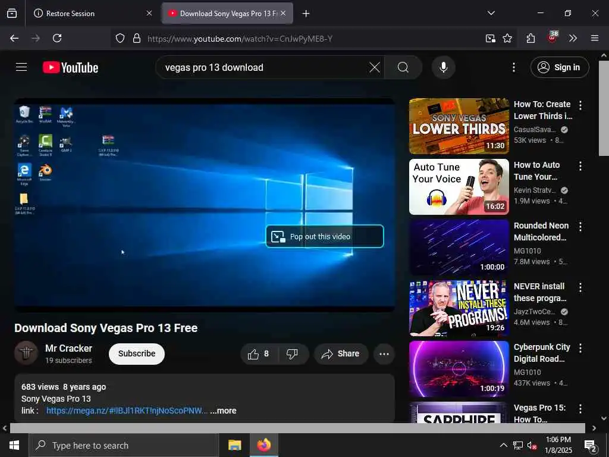Open the YouTube hamburger guide menu
This screenshot has width=609, height=457.
tap(21, 67)
